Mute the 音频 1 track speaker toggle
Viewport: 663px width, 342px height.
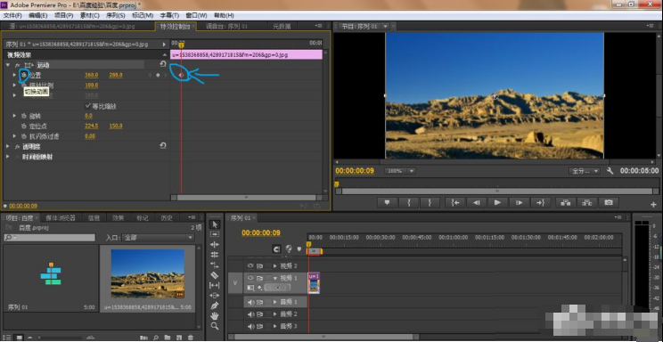[250, 302]
